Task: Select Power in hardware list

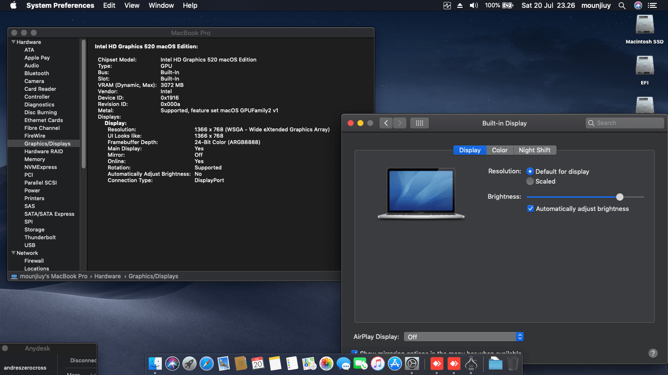Action: [x=32, y=190]
